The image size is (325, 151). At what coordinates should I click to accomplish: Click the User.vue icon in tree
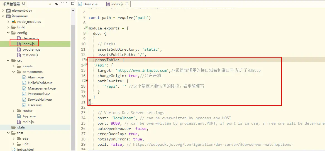coord(24,105)
